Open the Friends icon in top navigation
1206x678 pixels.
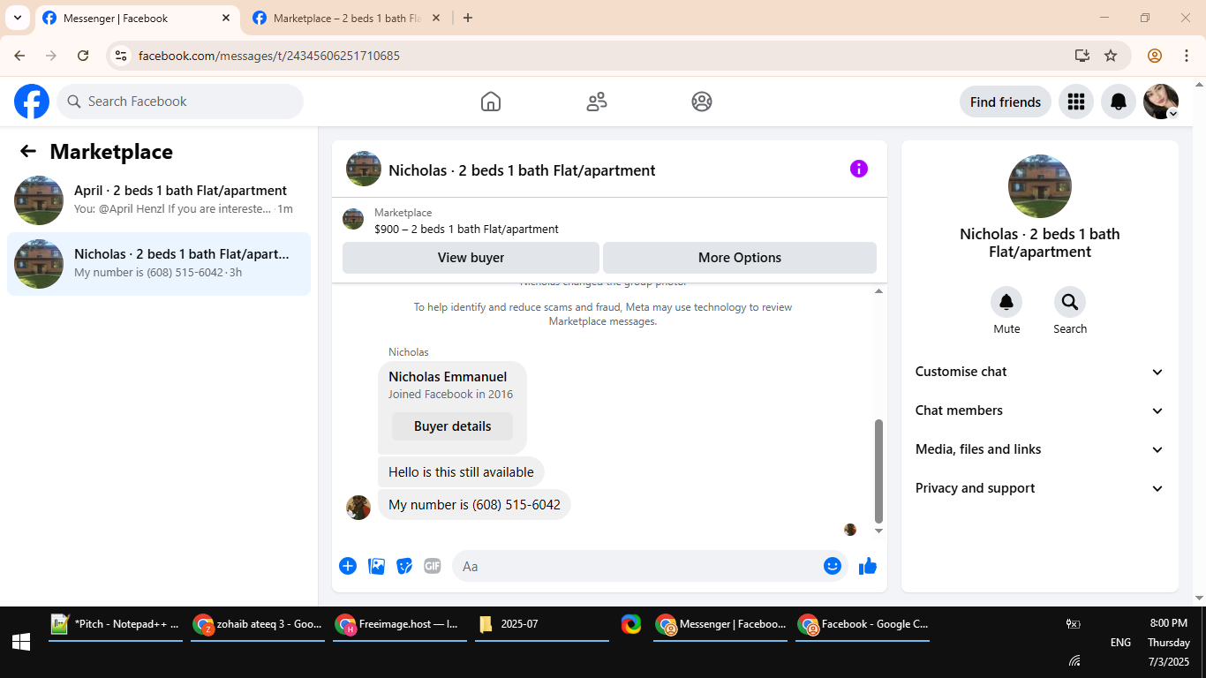pos(597,102)
